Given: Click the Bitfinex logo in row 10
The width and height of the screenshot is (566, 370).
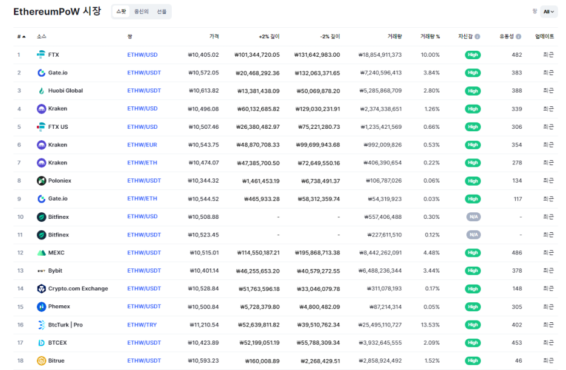Looking at the screenshot, I should click(41, 216).
